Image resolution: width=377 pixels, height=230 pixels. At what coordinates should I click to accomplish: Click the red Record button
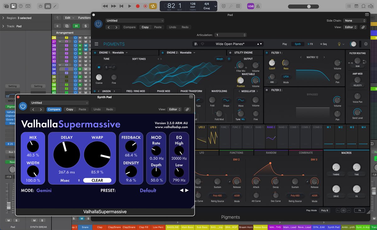(x=138, y=6)
